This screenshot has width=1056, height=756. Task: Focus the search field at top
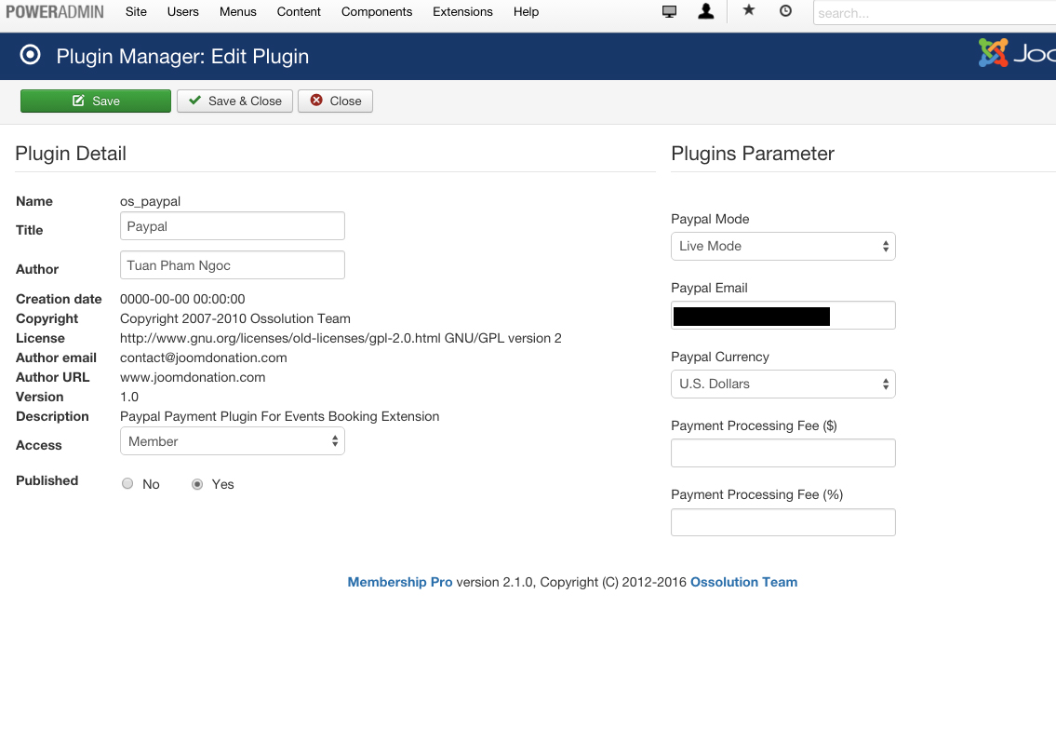point(934,13)
